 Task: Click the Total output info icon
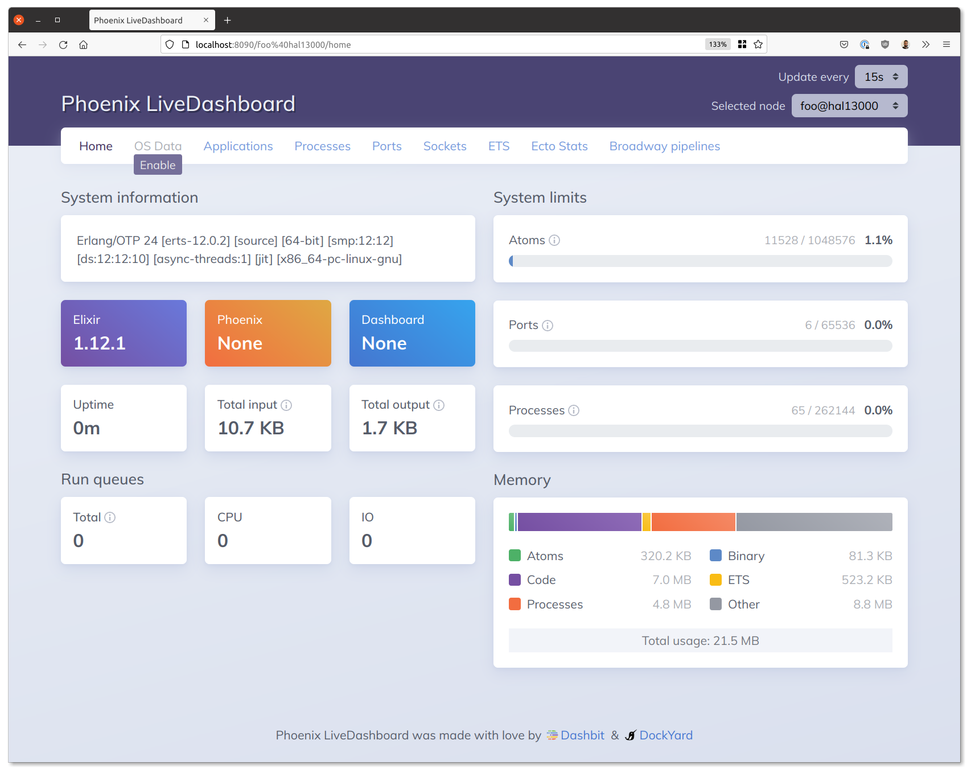tap(439, 405)
